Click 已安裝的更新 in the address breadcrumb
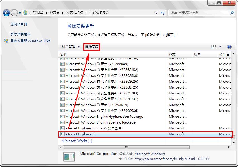 tap(99, 13)
